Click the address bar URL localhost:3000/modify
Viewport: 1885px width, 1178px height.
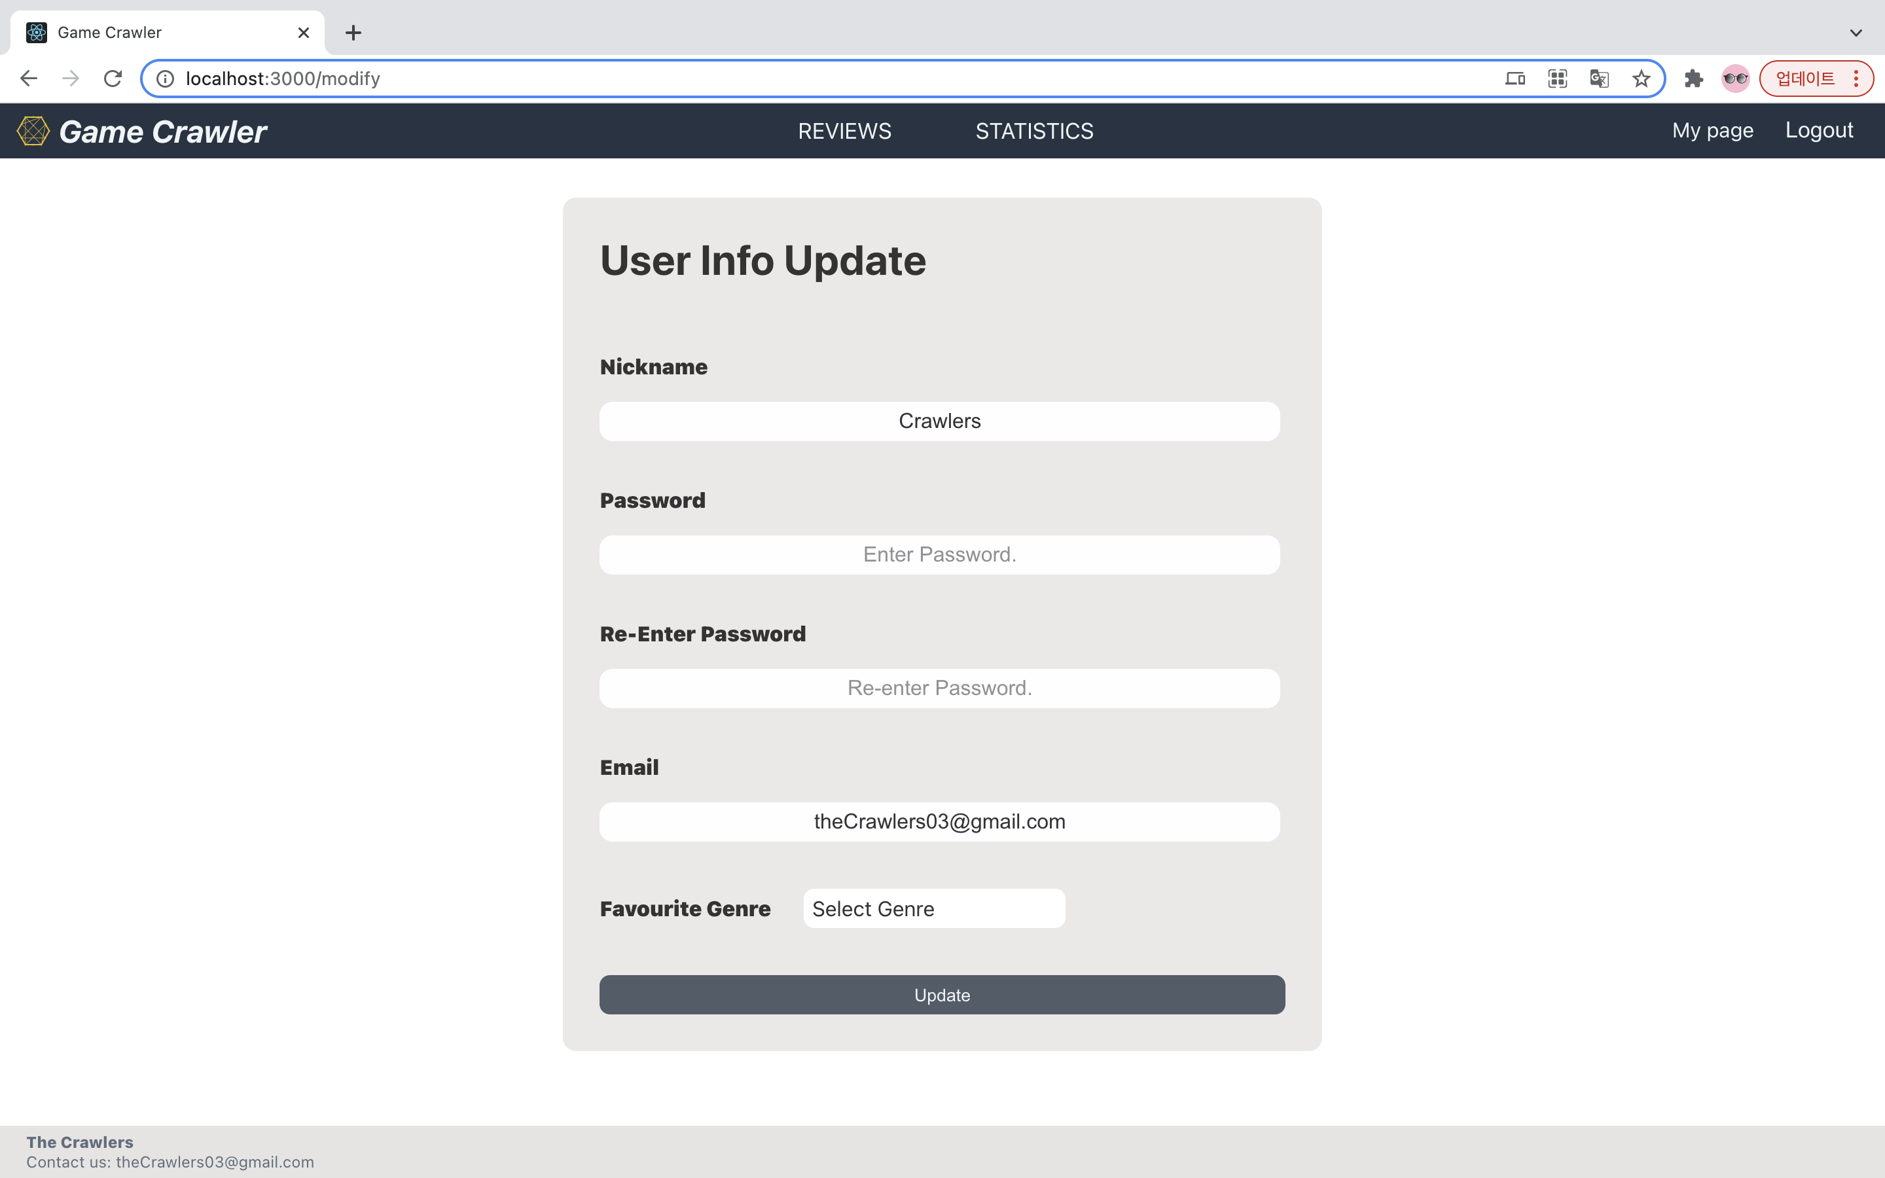click(283, 79)
